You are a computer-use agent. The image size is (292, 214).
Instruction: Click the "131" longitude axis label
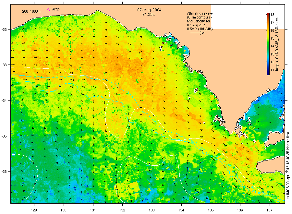pos(93,210)
